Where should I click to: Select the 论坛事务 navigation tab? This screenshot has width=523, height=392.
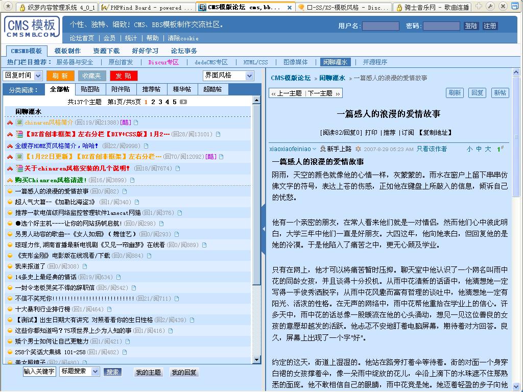(x=184, y=51)
